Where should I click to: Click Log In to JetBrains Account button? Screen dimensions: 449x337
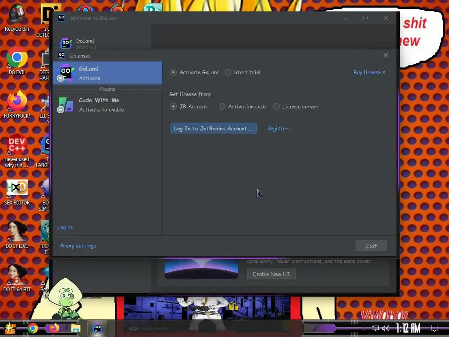click(214, 129)
